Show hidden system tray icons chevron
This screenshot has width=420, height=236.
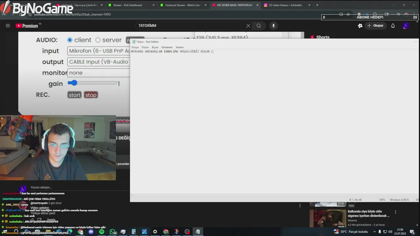[374, 232]
